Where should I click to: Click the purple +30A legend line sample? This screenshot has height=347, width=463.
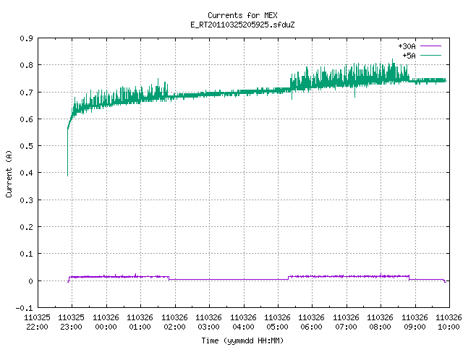point(431,46)
